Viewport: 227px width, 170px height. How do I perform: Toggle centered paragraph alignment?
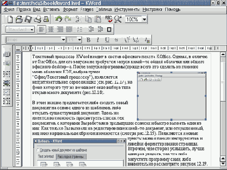51,29
